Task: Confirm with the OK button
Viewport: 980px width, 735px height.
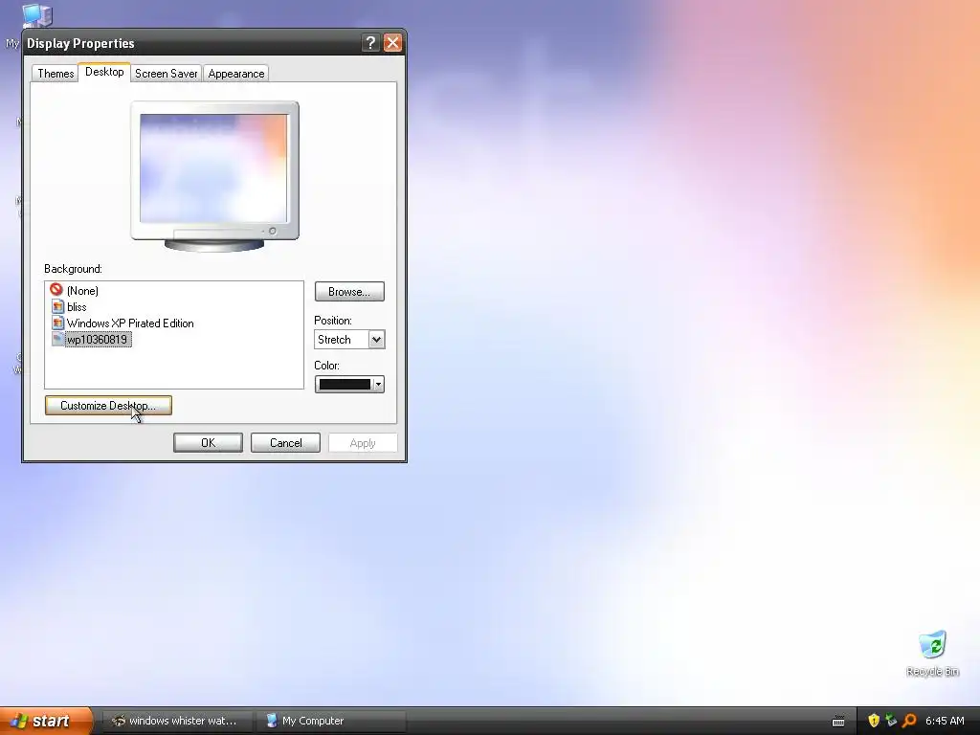Action: point(208,442)
